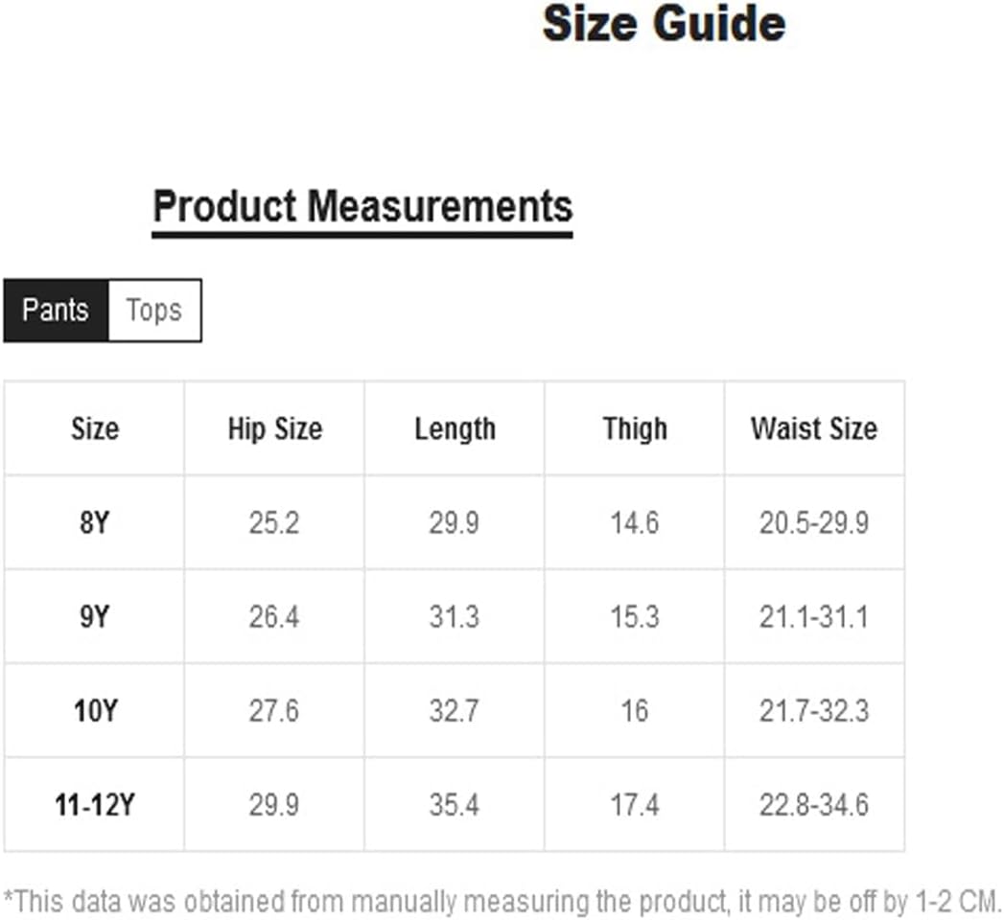Select the Thigh column header

[635, 428]
